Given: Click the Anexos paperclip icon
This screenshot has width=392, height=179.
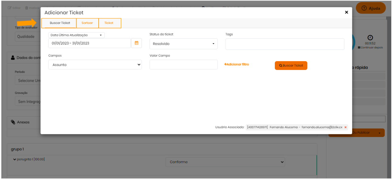Looking at the screenshot, I should 13,122.
